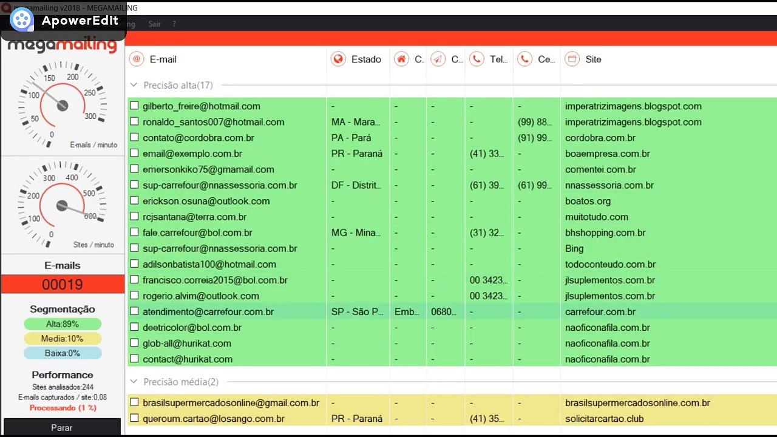
Task: Click the boatos.org site cell
Action: [x=588, y=201]
